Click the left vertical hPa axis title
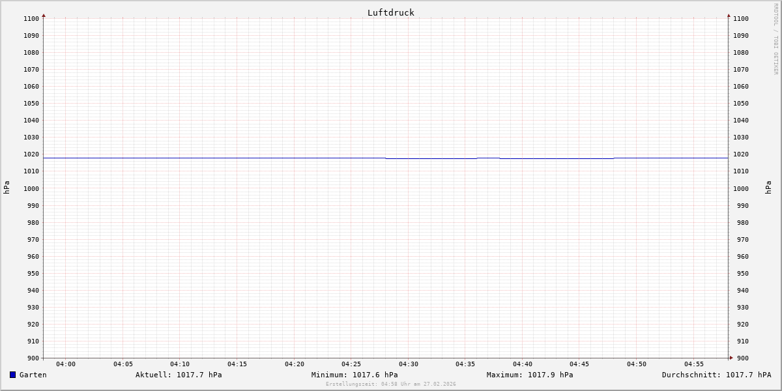Image resolution: width=782 pixels, height=391 pixels. (x=7, y=188)
